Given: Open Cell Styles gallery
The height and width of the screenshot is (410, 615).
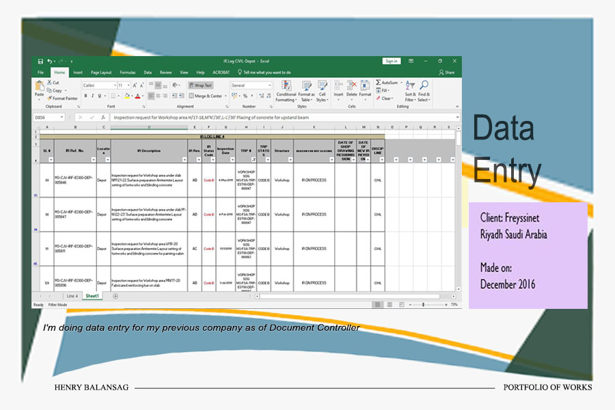Looking at the screenshot, I should pos(323,91).
